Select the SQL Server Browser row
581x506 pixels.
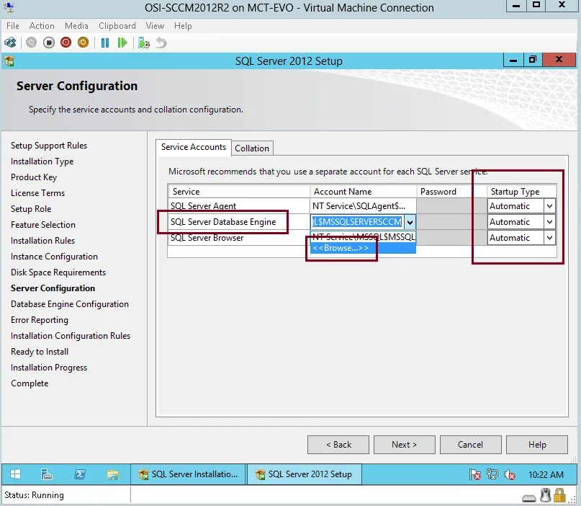tap(239, 238)
